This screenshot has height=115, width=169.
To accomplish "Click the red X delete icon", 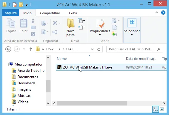I will (x=55, y=23).
